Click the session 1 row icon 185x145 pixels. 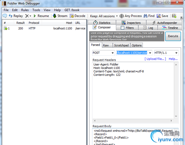pyautogui.click(x=5, y=28)
